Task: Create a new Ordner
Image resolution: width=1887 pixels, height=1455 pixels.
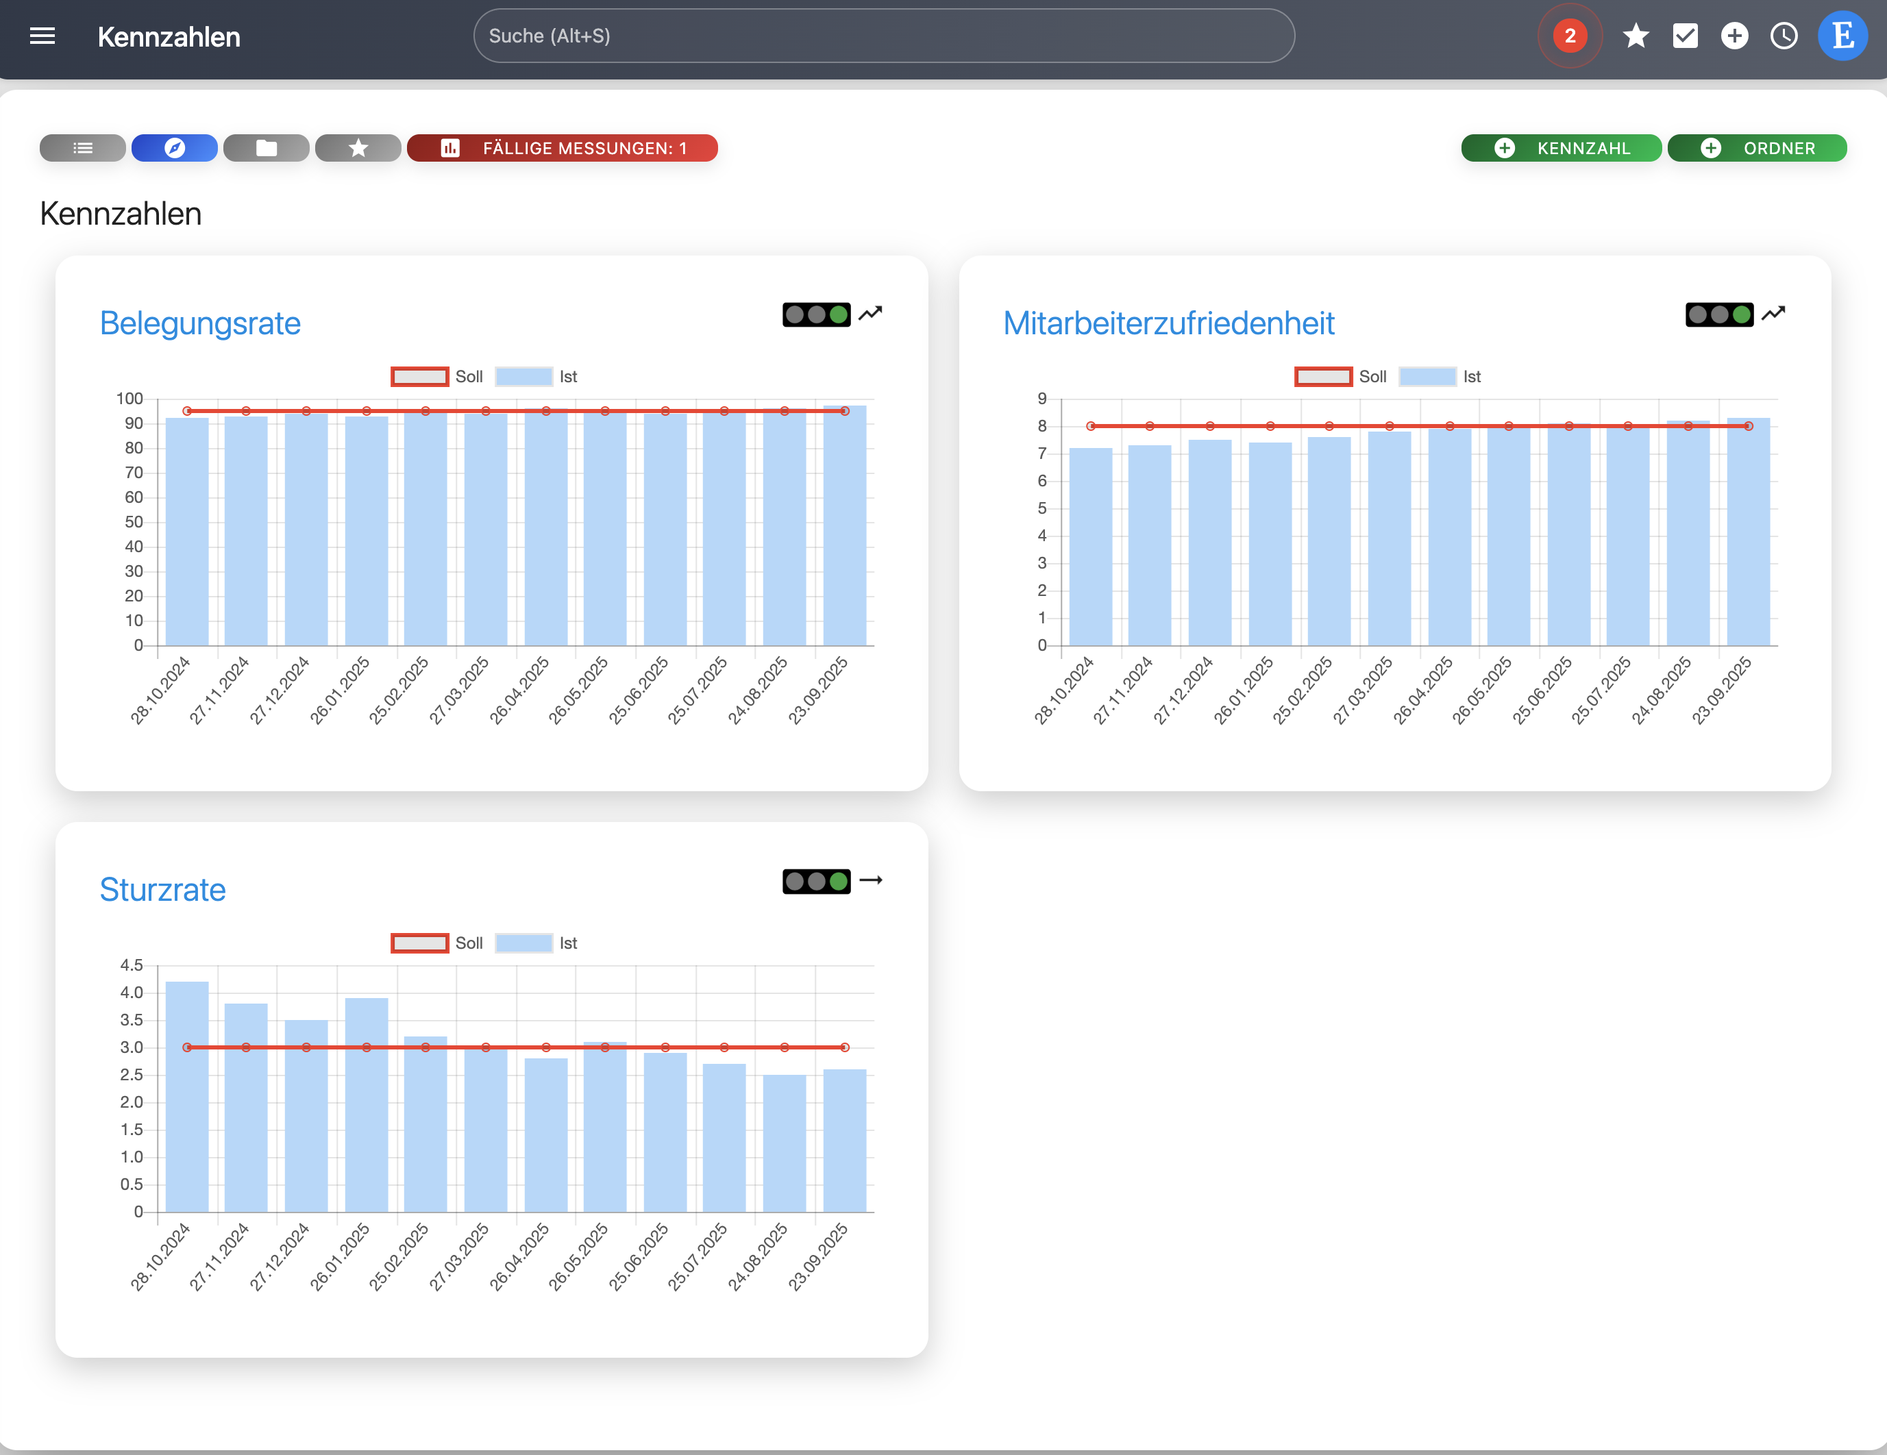Action: [1757, 148]
